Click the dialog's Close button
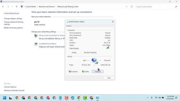This screenshot has width=180, height=101. [x=109, y=78]
